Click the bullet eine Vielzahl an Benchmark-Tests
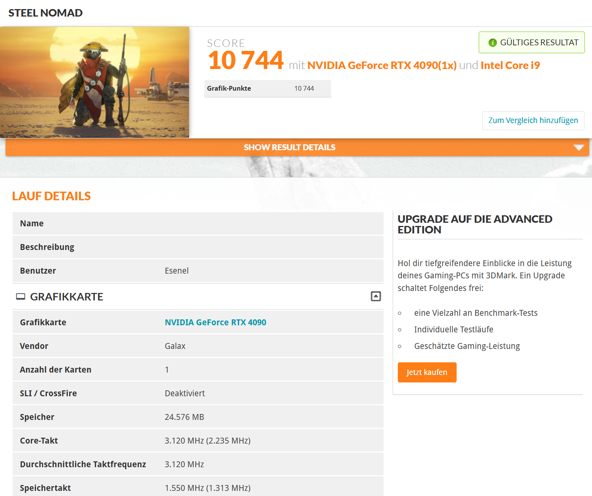This screenshot has height=496, width=592. point(476,313)
